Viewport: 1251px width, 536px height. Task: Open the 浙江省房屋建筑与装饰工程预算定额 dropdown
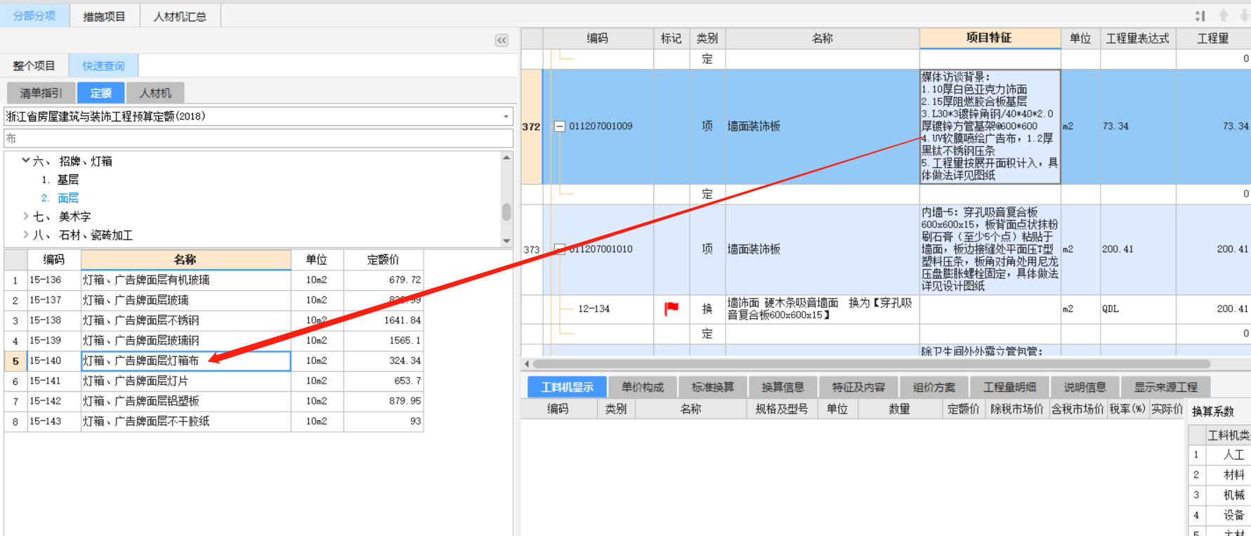point(506,117)
